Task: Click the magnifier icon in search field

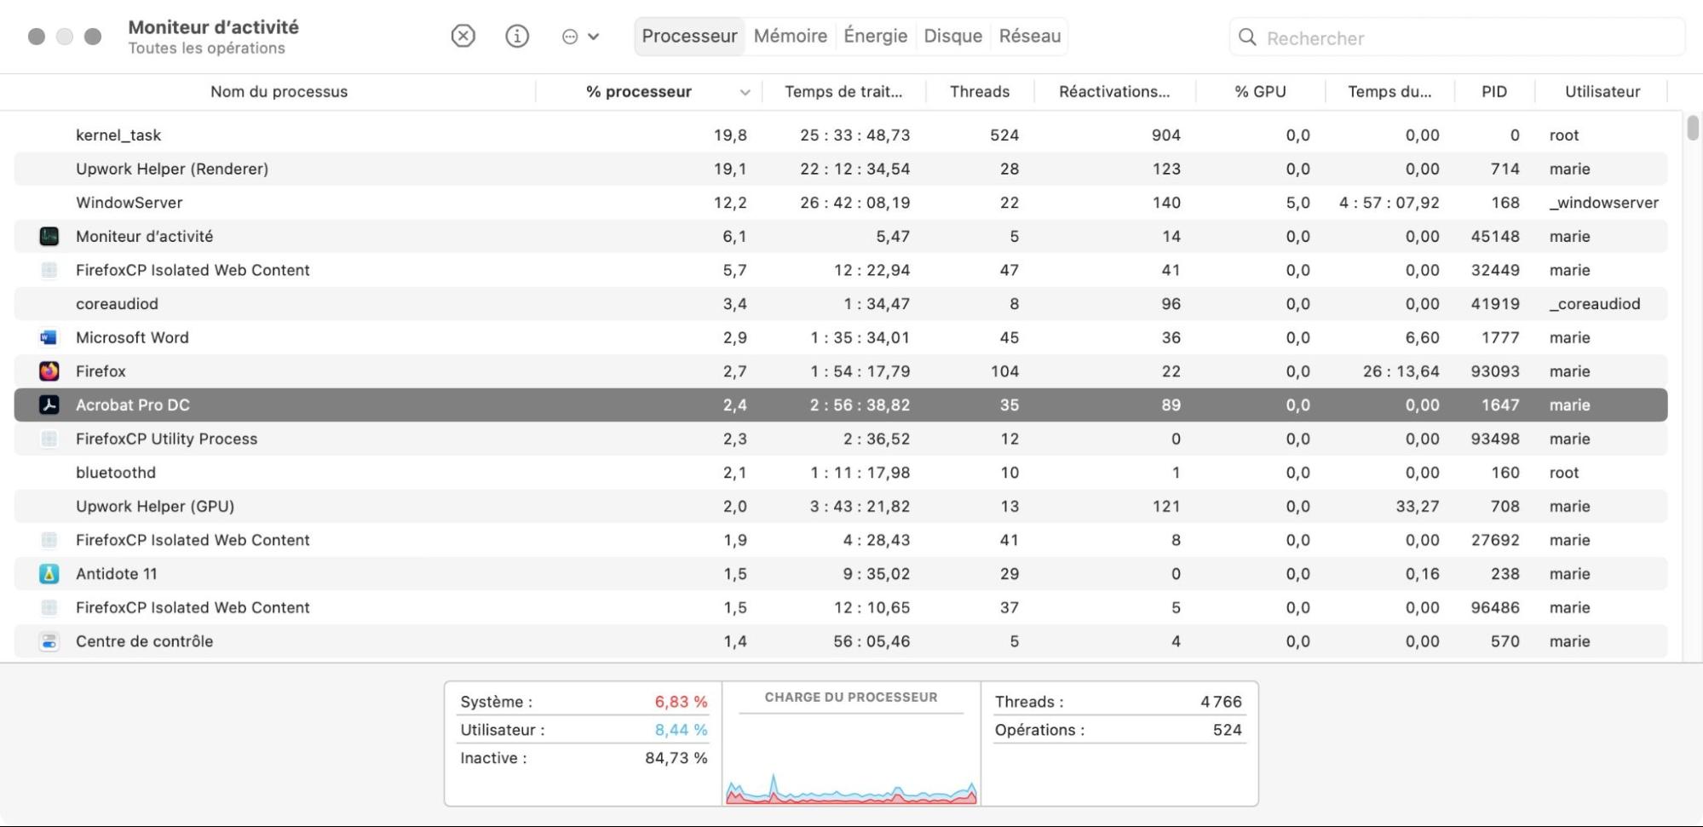Action: [x=1247, y=37]
